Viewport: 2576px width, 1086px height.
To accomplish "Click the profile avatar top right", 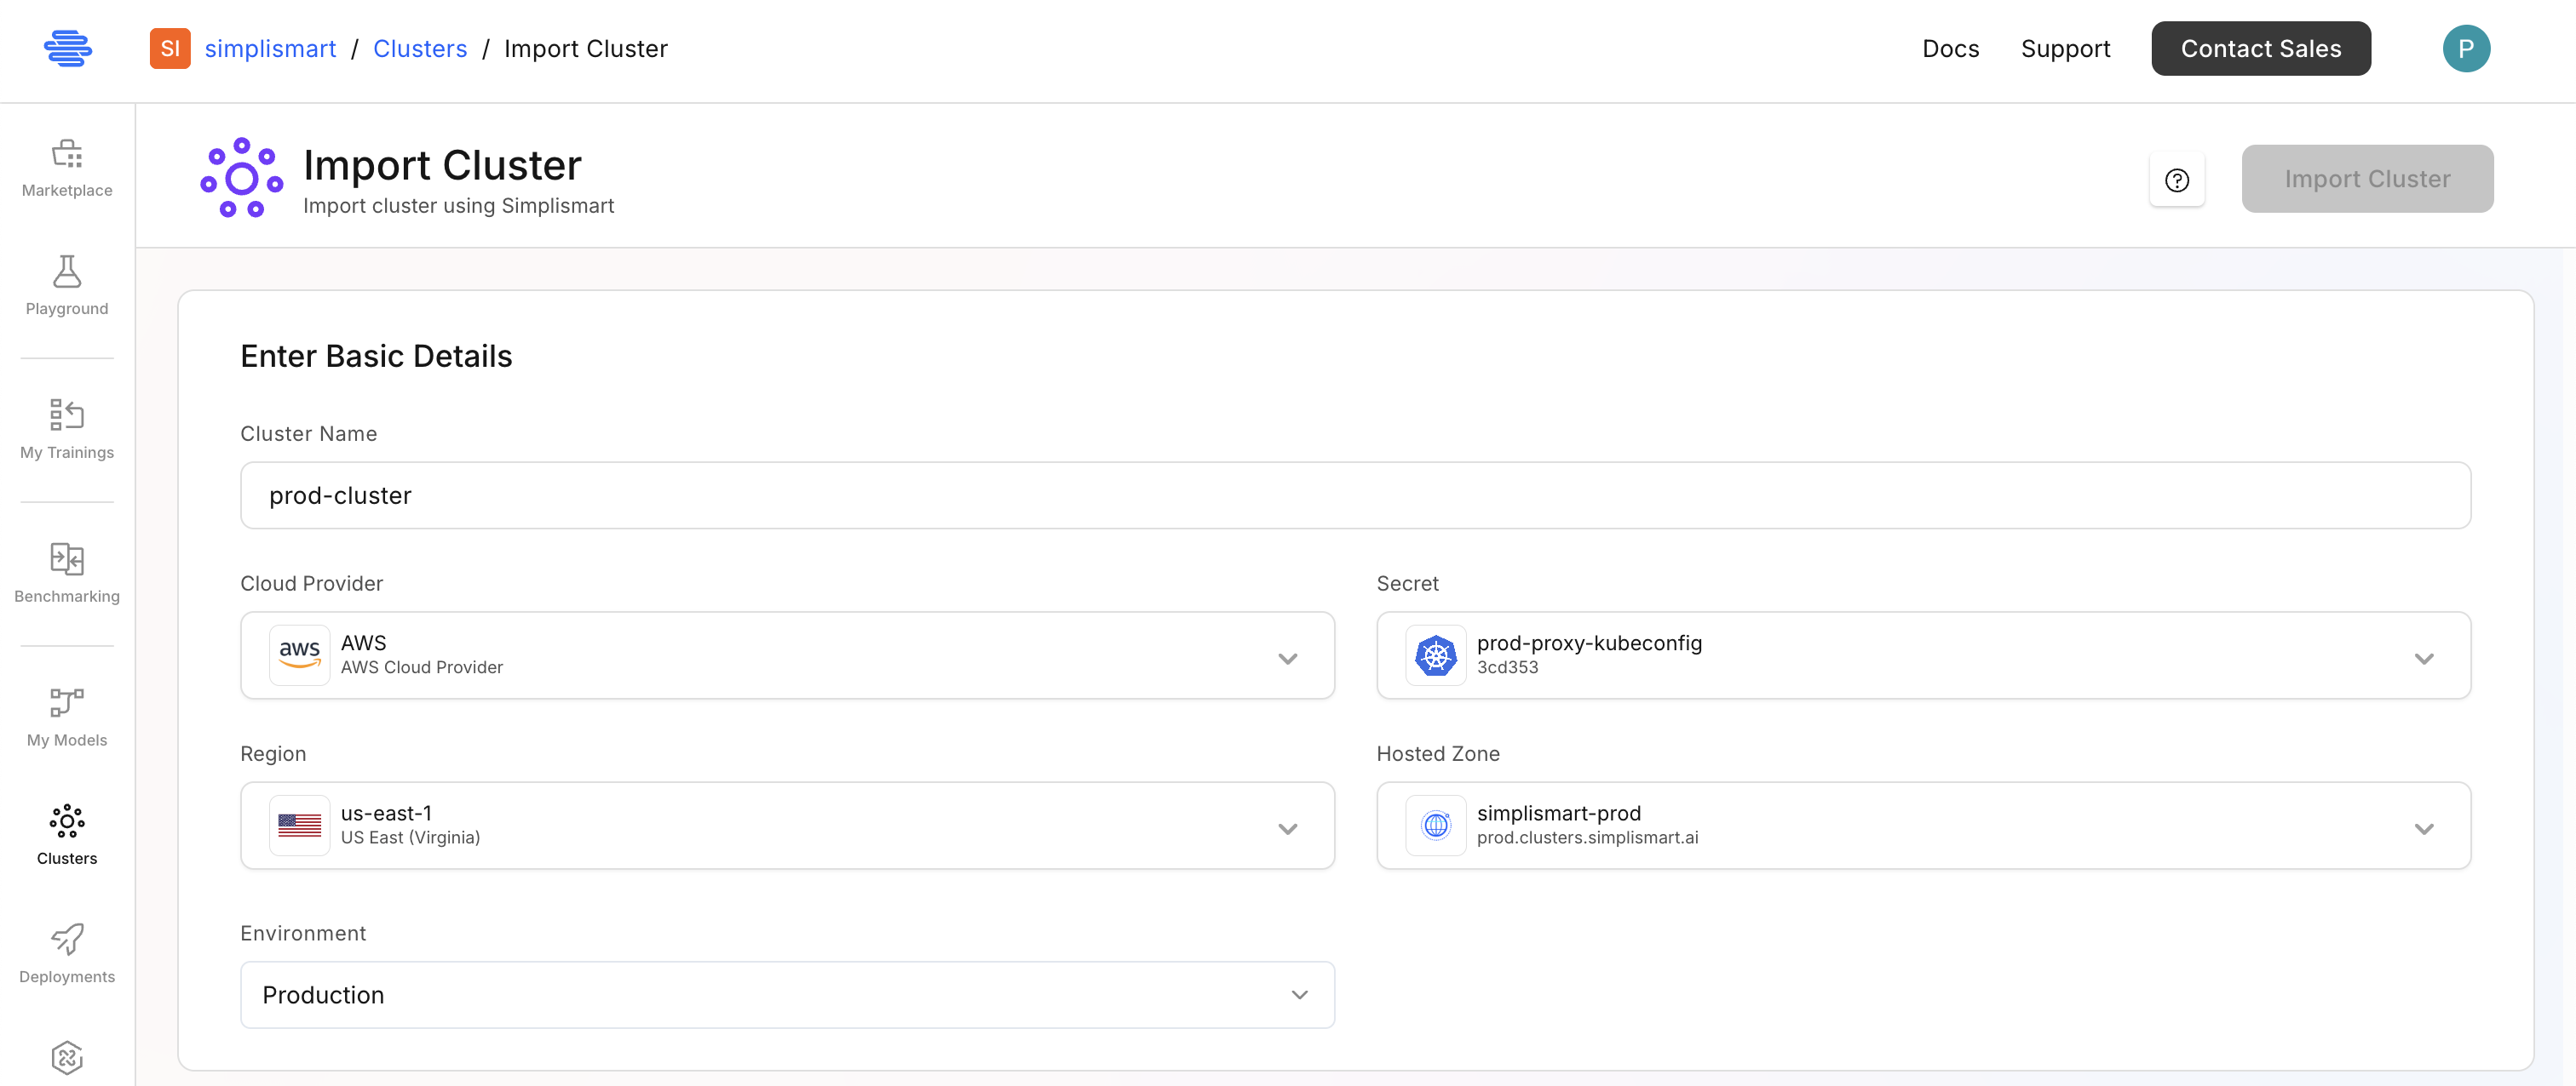I will 2467,47.
